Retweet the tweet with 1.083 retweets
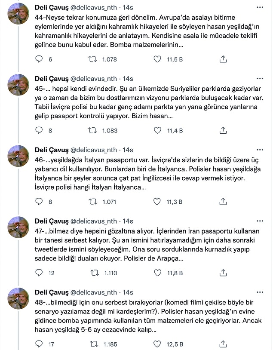Viewport: 273px width, 350px height. [x=92, y=130]
